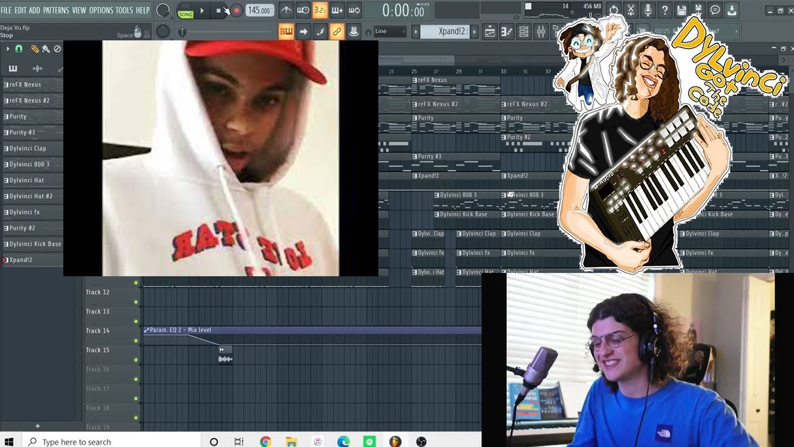Open the TOOLS menu

tap(124, 11)
